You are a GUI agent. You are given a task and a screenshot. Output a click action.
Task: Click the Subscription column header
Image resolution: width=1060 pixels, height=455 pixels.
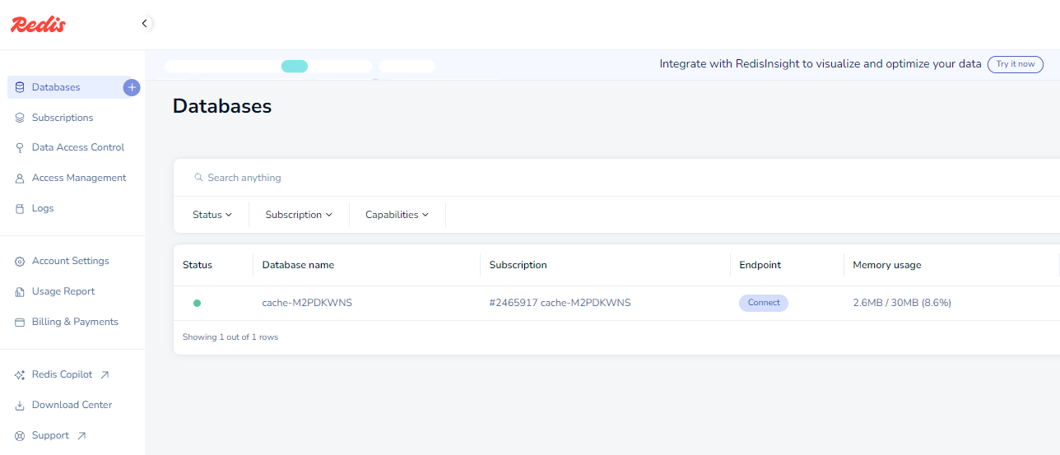(x=518, y=265)
